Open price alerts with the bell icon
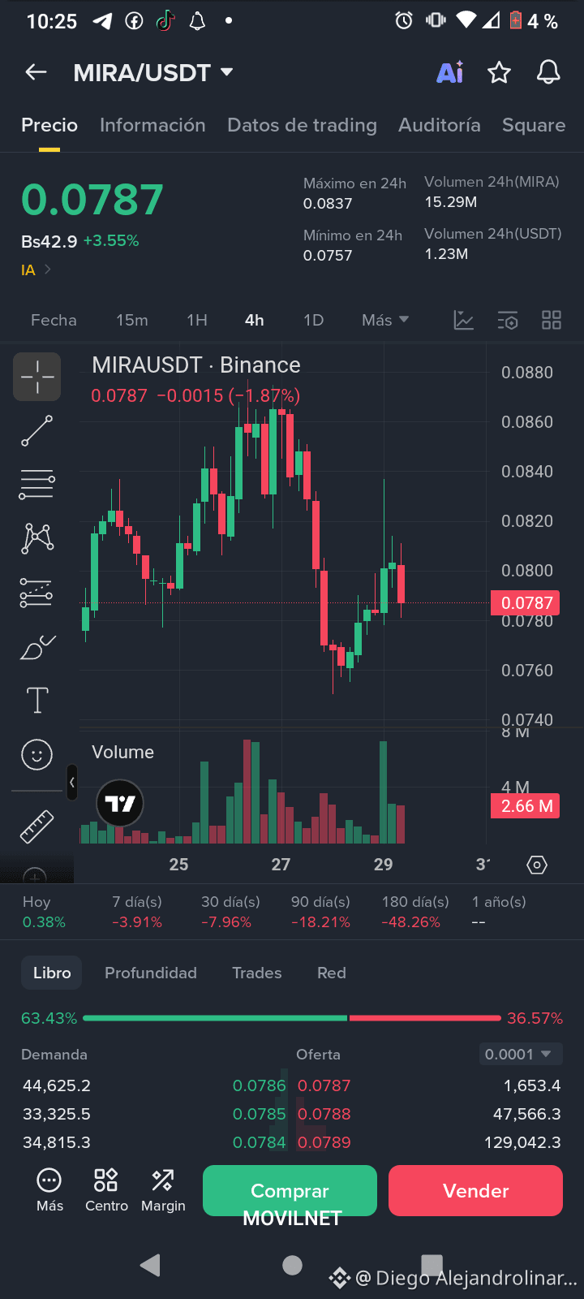This screenshot has width=584, height=1299. pyautogui.click(x=548, y=72)
